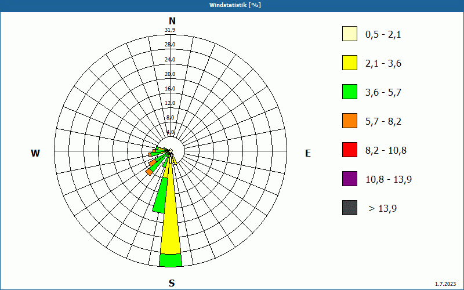The image size is (464, 290).
Task: Click the orange tip of the southwest bar
Action: 149,172
